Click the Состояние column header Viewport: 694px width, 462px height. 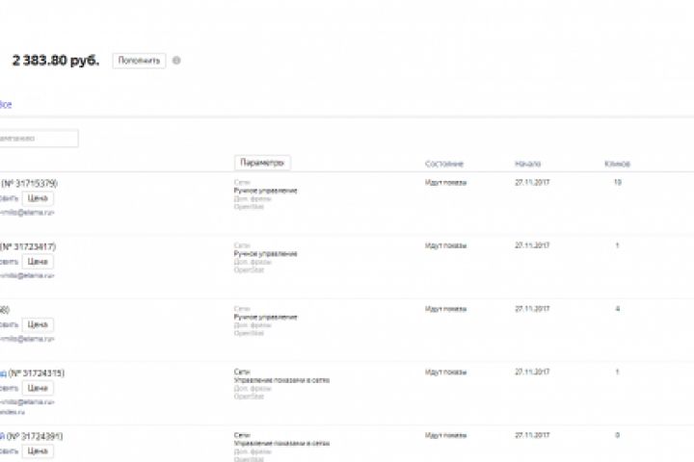coord(444,164)
